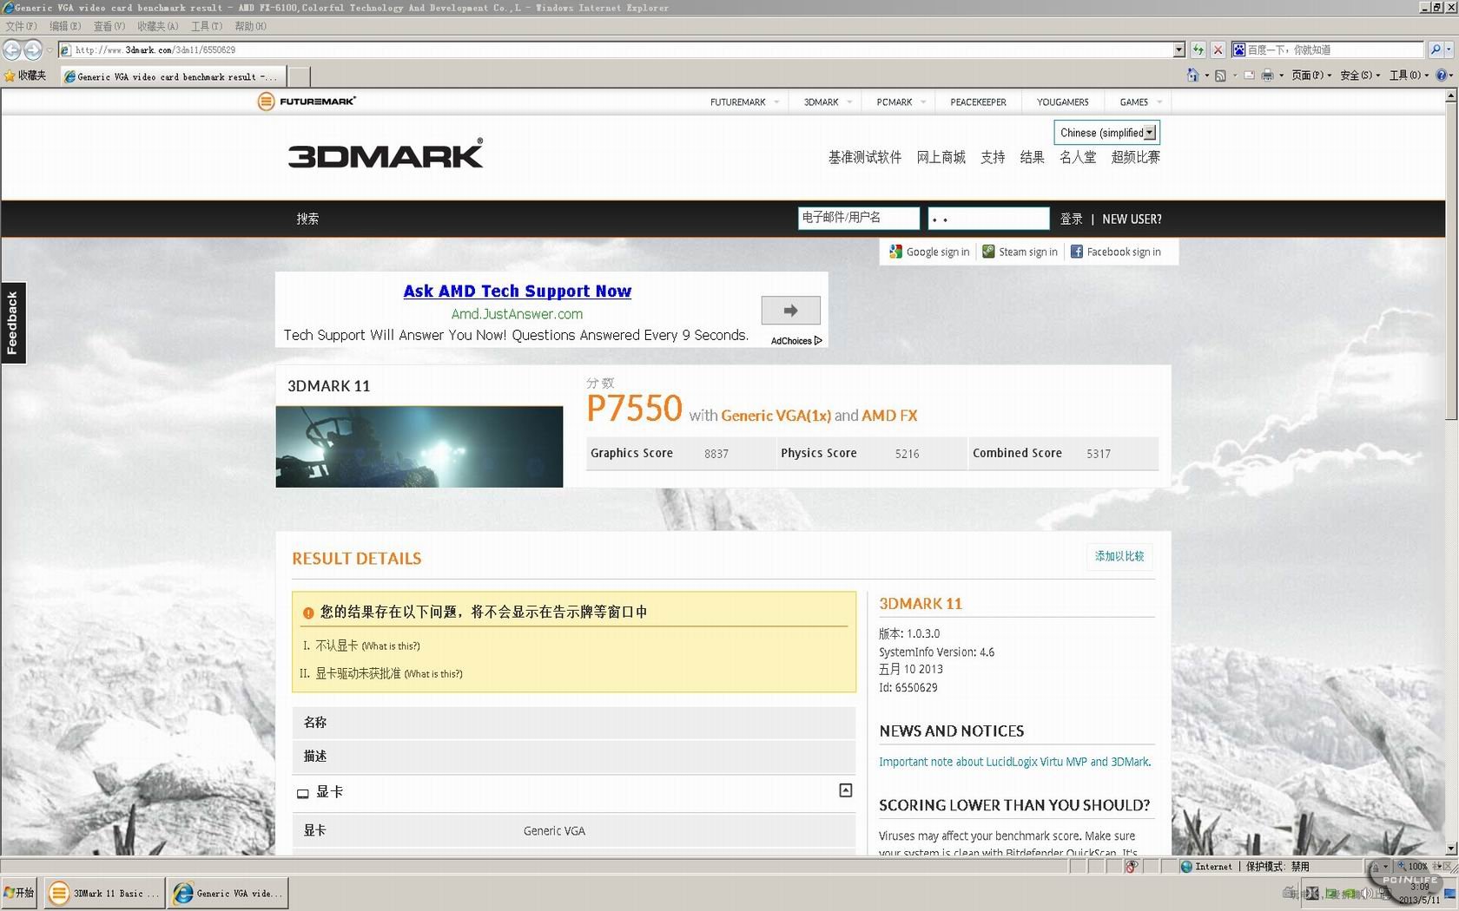The image size is (1459, 911).
Task: Select the Generic VGA browser tab
Action: pos(174,76)
